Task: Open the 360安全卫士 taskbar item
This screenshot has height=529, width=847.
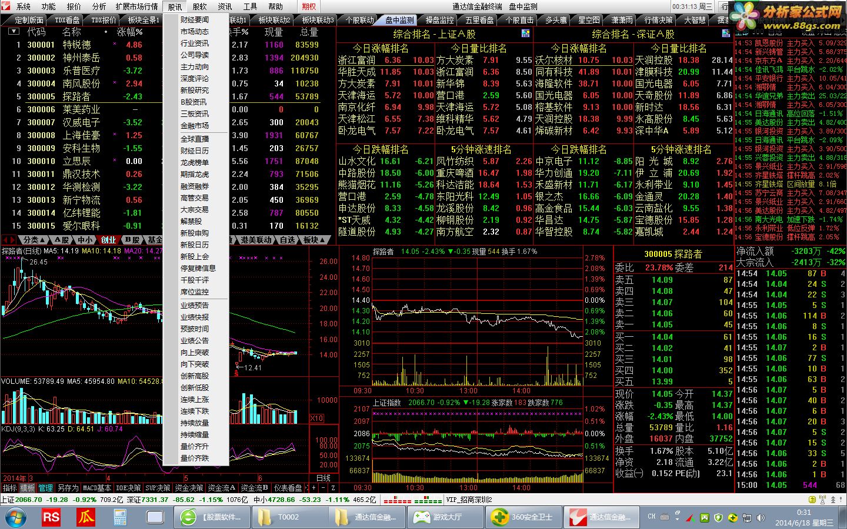Action: click(x=523, y=517)
